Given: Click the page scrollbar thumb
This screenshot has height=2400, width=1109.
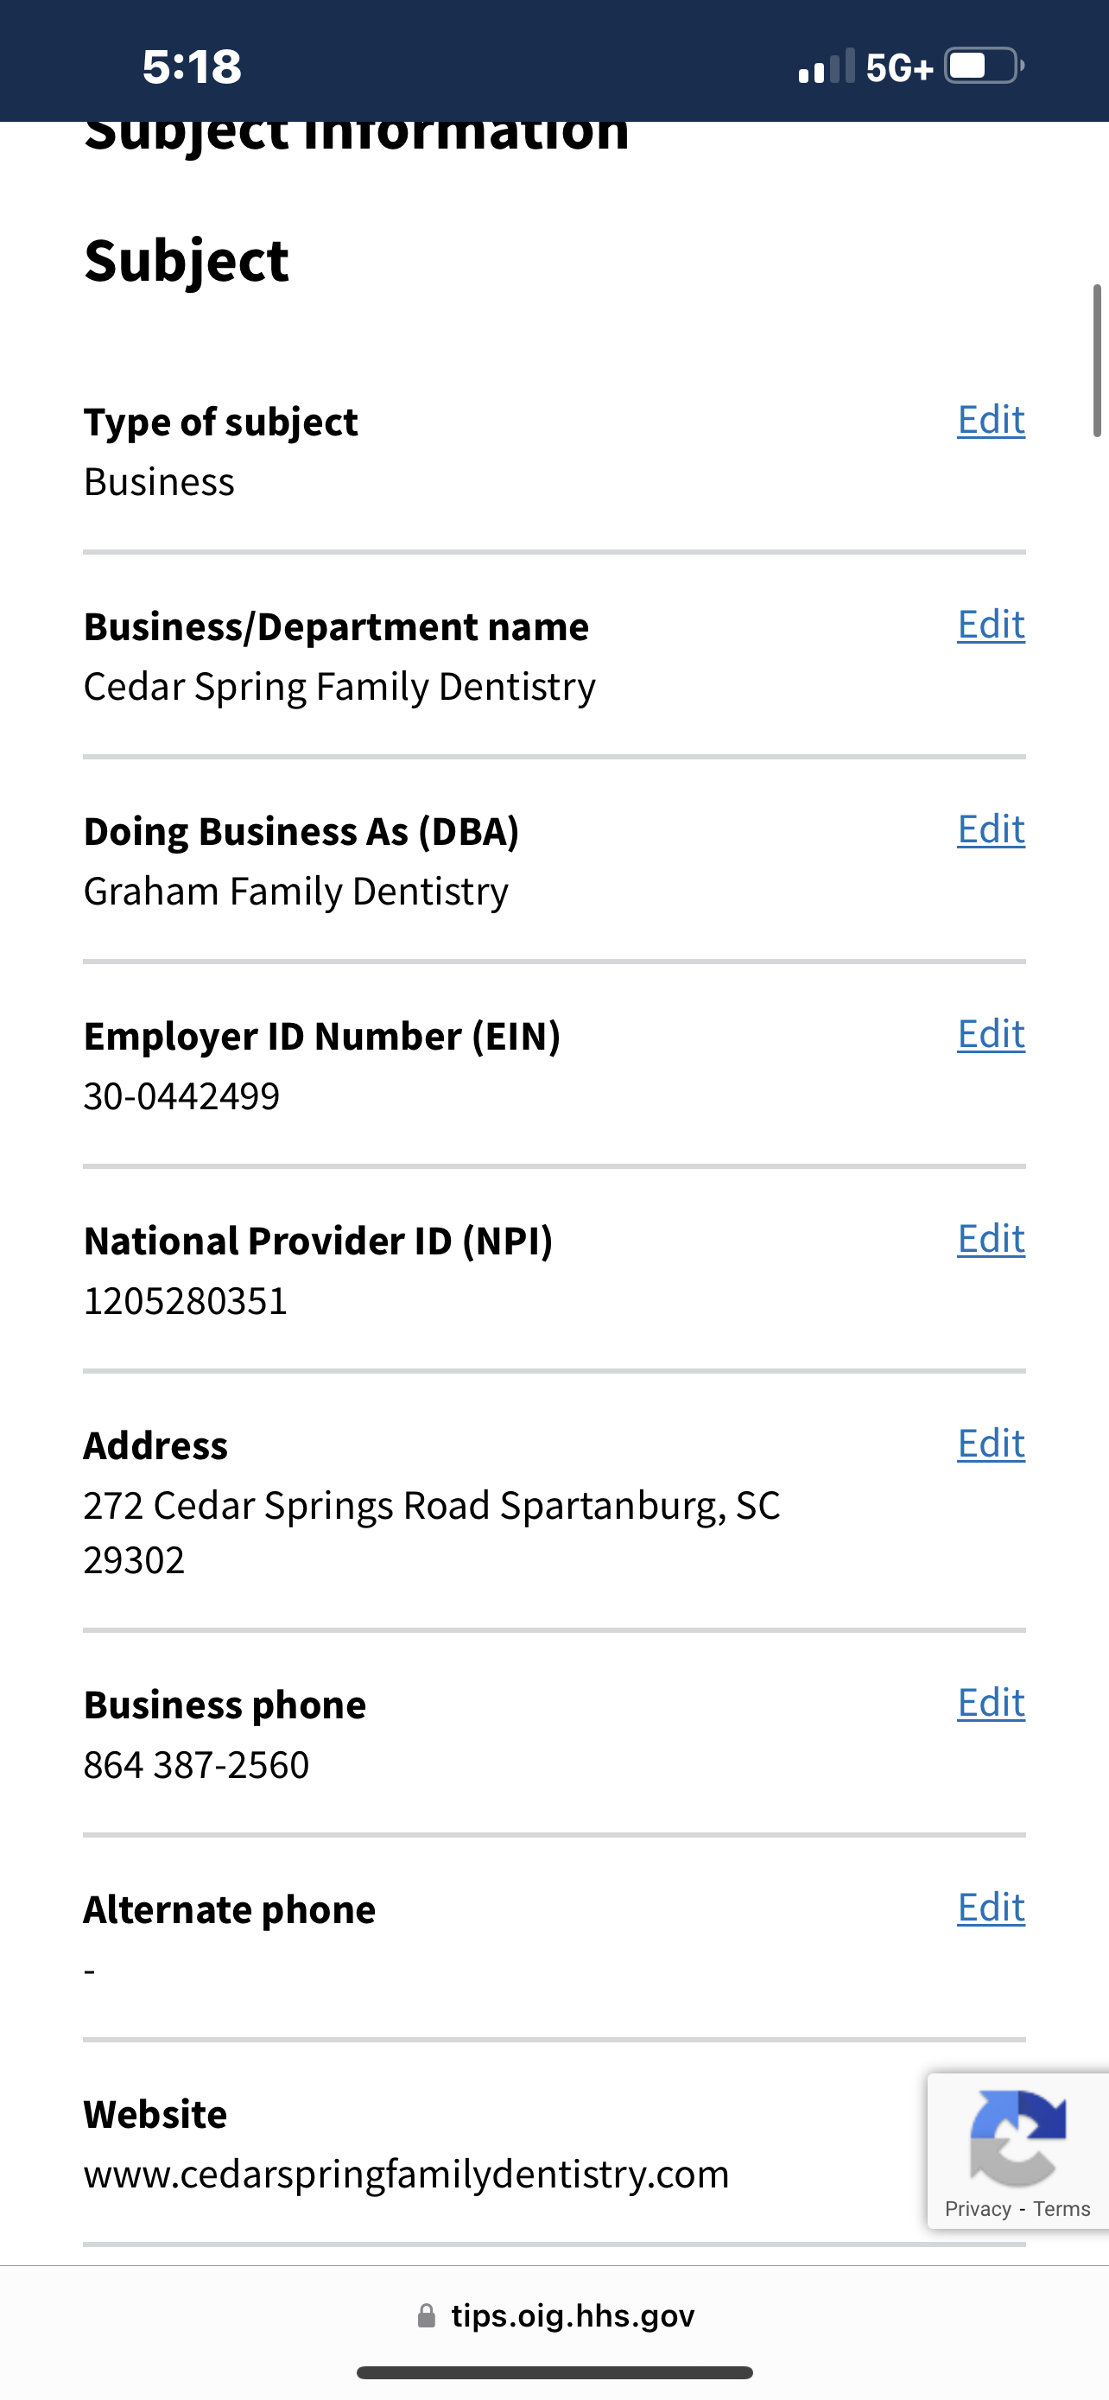Looking at the screenshot, I should pos(1098,360).
